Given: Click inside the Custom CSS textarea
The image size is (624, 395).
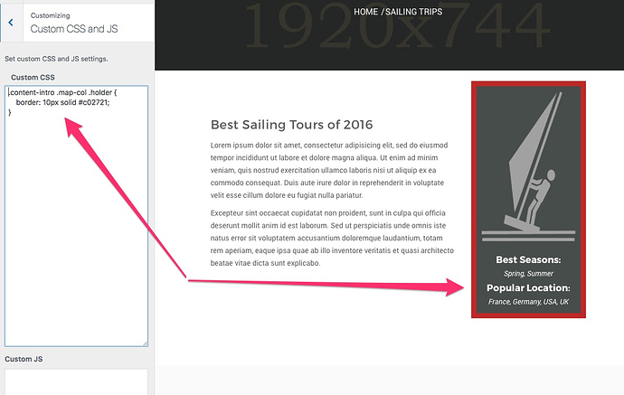Looking at the screenshot, I should pos(76,216).
